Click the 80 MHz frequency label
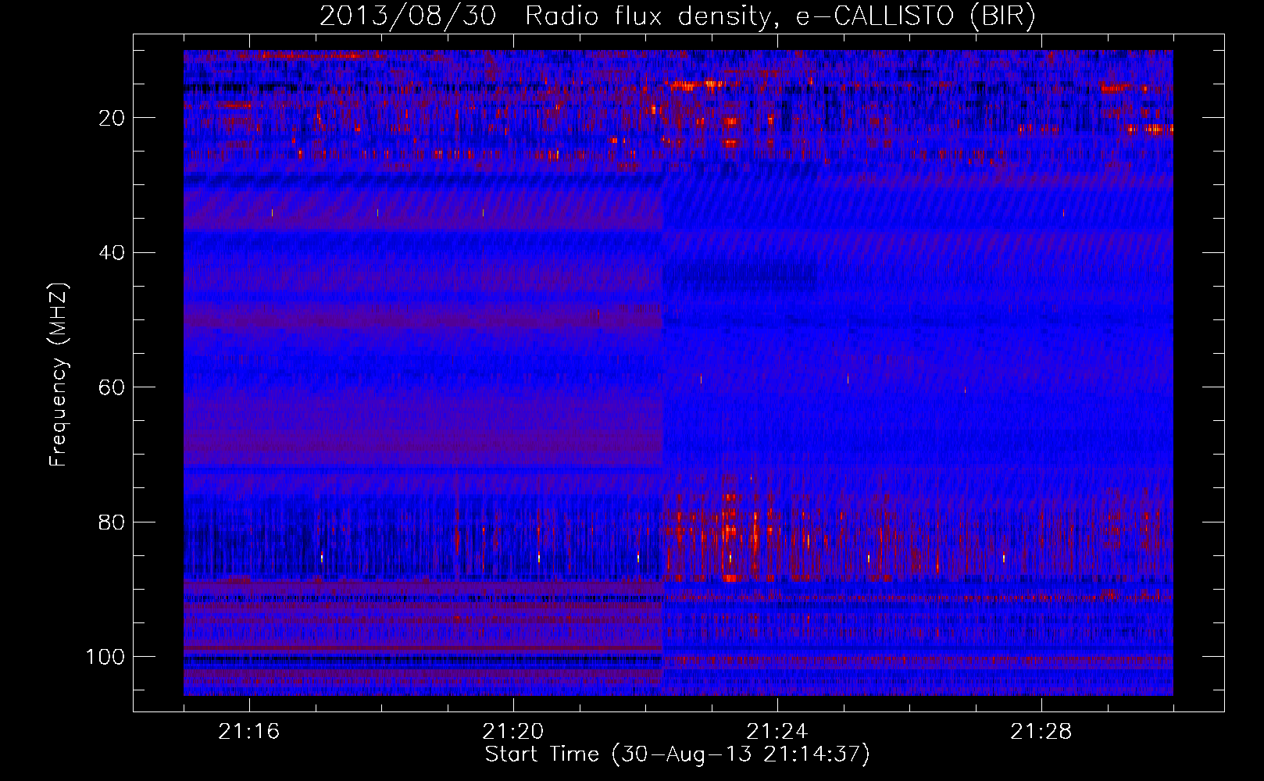 point(112,522)
